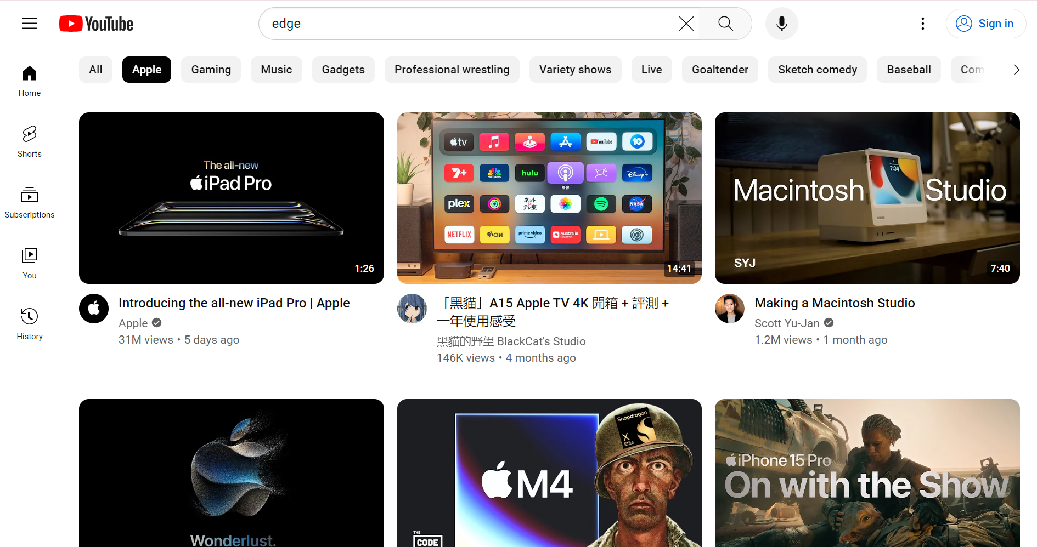1037x547 pixels.
Task: Play the iPhone 15 Pro thumbnail
Action: tap(867, 473)
